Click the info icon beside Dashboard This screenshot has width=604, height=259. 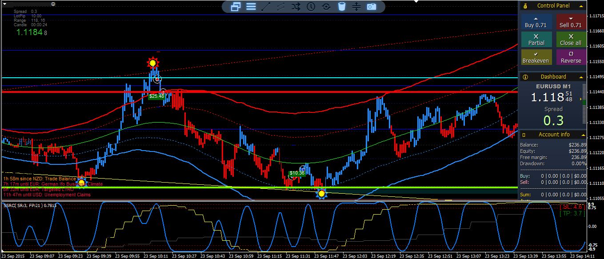tap(525, 77)
